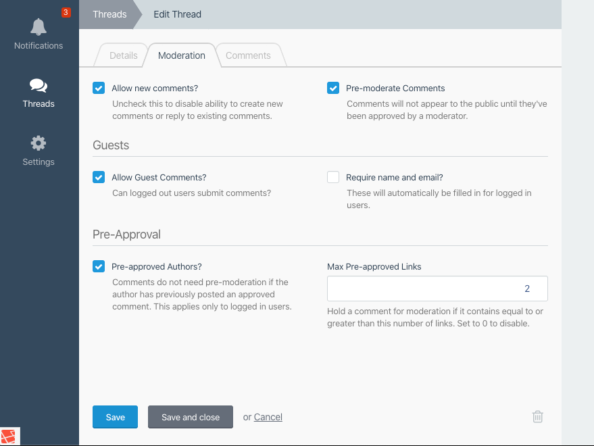
Task: Click the red logo icon in corner
Action: click(x=8, y=437)
